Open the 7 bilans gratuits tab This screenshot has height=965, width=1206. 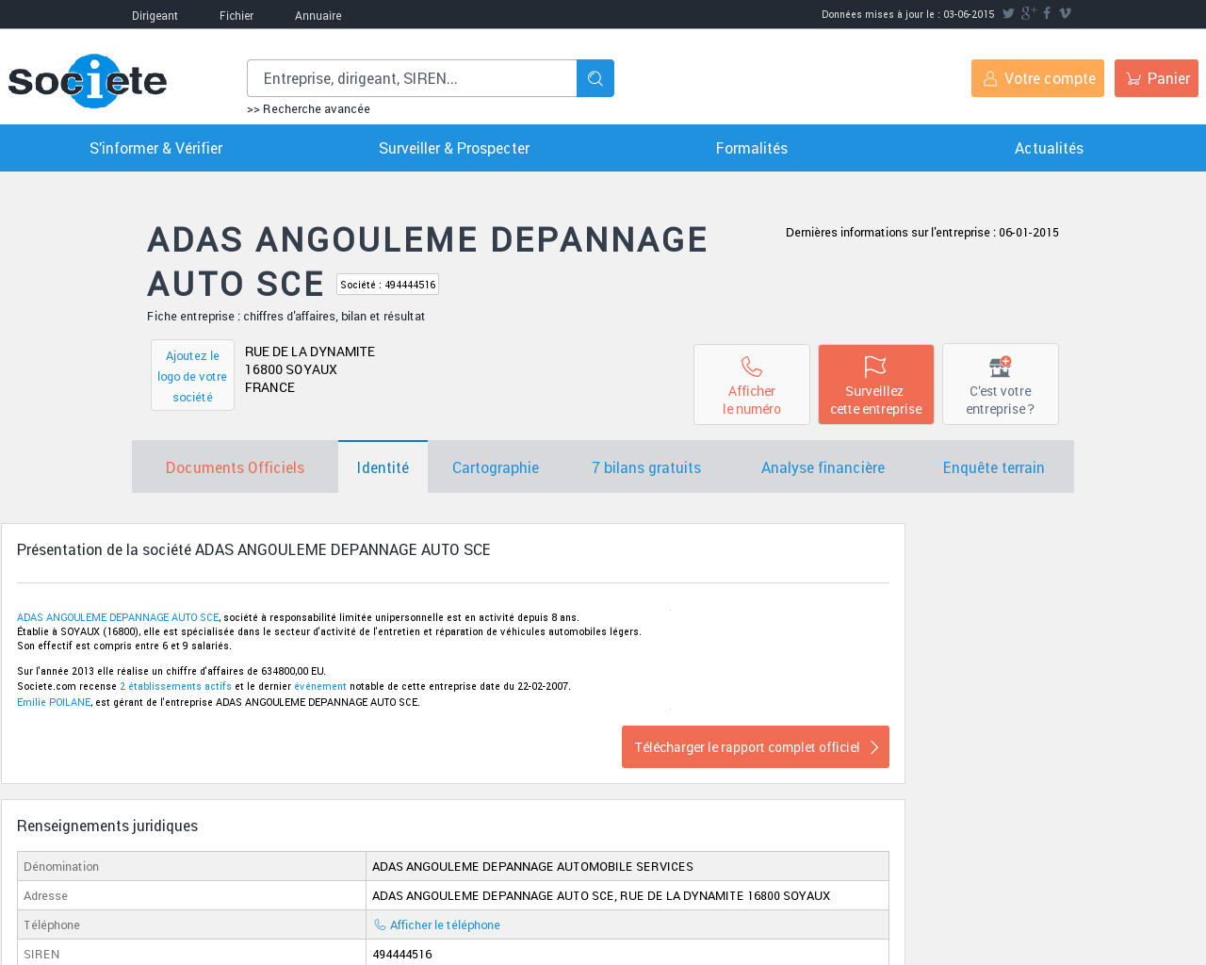(x=646, y=467)
